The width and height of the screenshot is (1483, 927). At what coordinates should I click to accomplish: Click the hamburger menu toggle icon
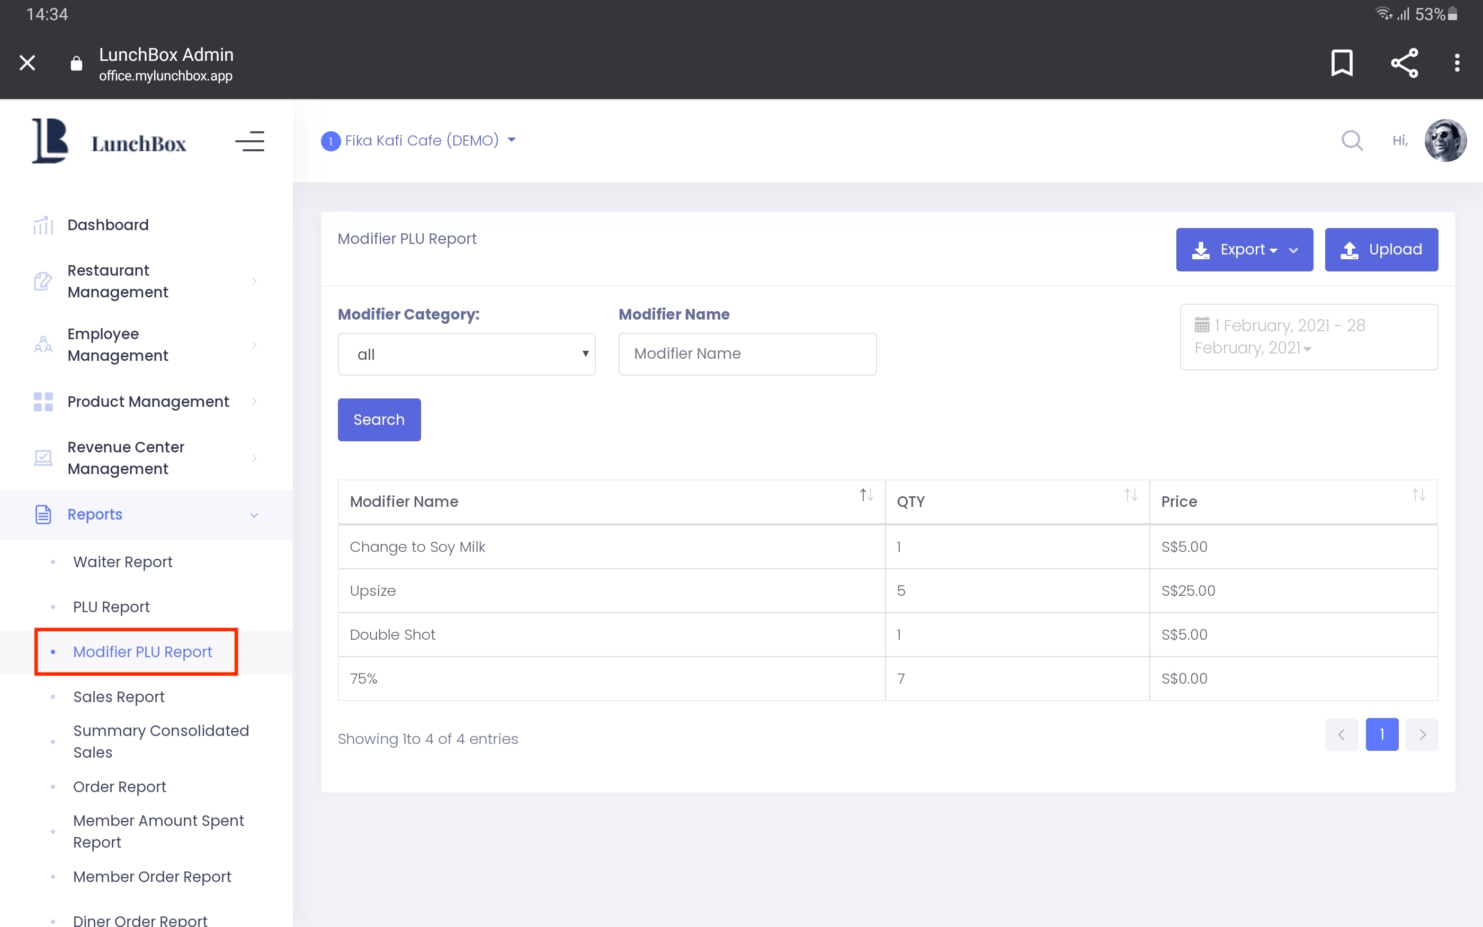pos(249,141)
